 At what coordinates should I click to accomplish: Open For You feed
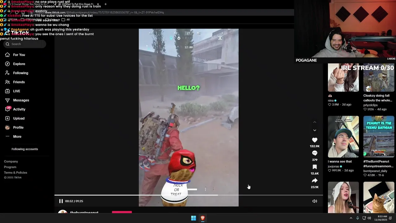(x=19, y=55)
